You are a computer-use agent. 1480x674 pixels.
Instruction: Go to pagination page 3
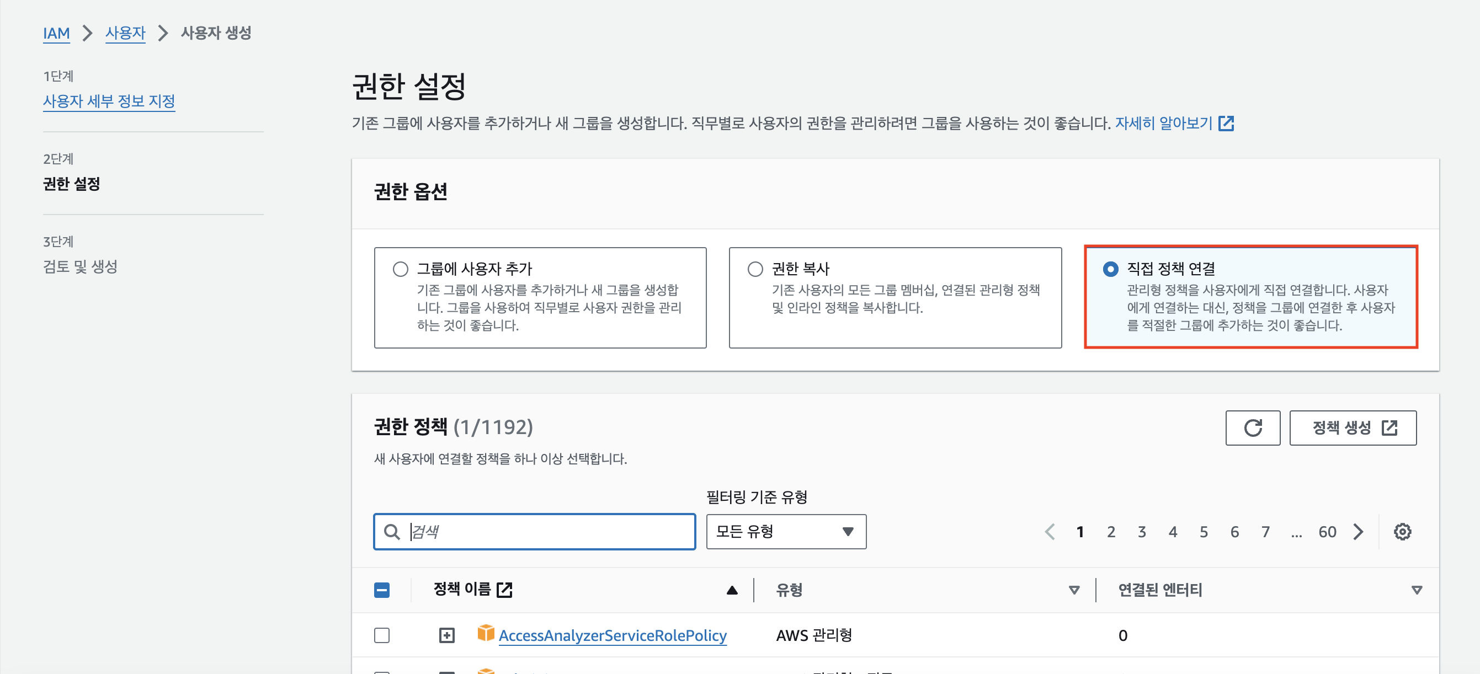1142,532
